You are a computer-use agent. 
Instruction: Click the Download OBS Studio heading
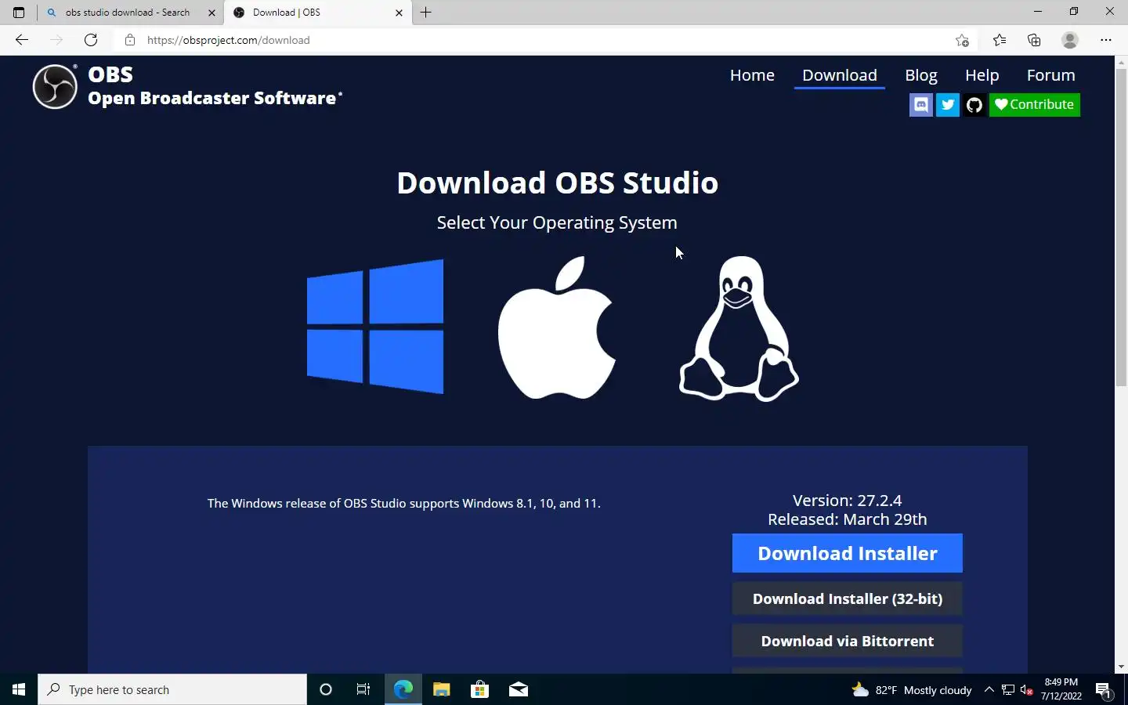point(557,183)
